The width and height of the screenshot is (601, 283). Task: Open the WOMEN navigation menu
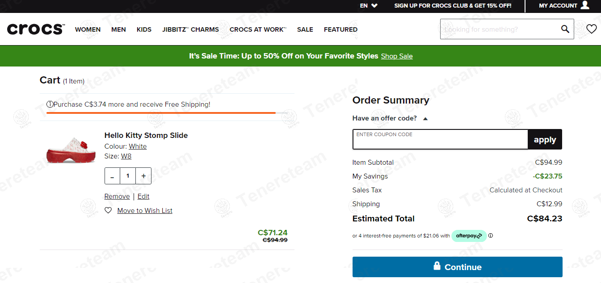pyautogui.click(x=88, y=29)
